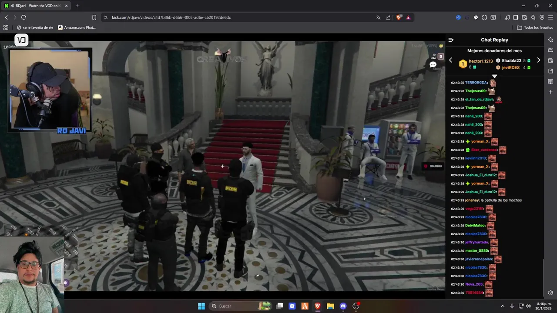
Task: Open Leo AI sparkle toolbar icon
Action: [x=533, y=17]
